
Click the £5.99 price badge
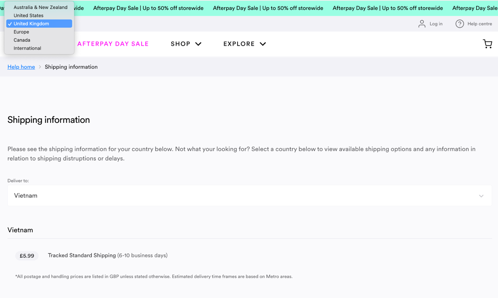tap(27, 256)
